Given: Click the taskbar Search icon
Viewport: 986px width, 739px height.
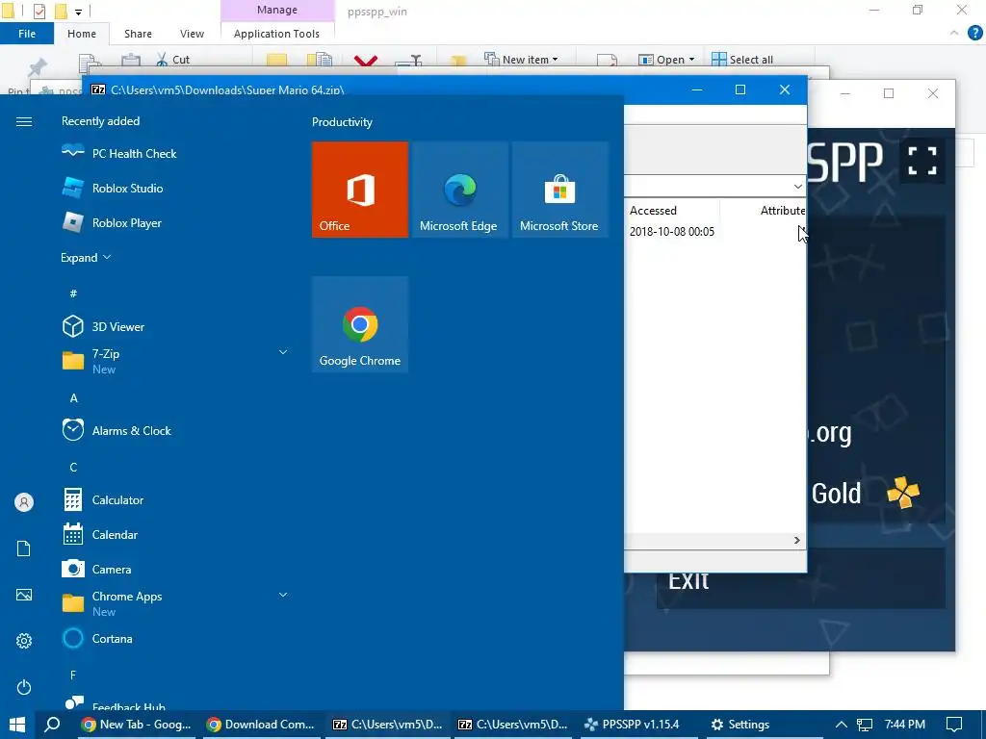Looking at the screenshot, I should pos(53,725).
